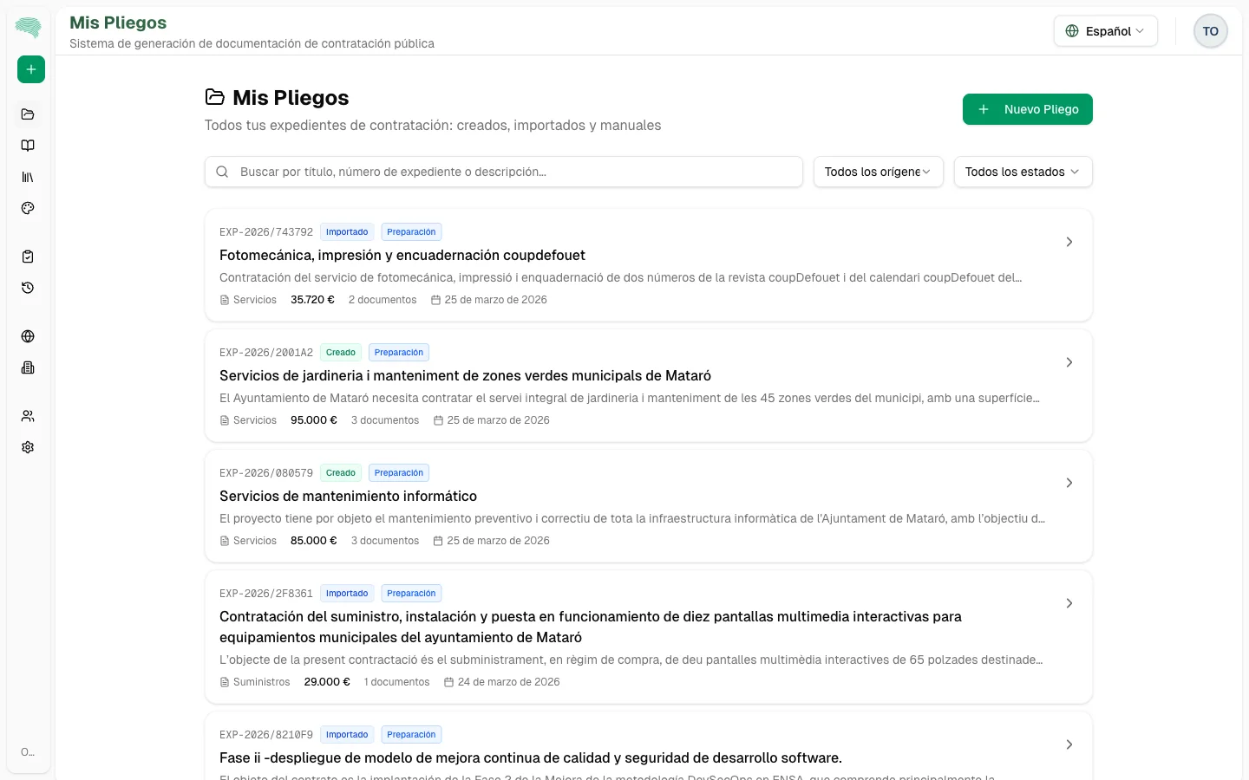Open the palette icon in sidebar
1249x780 pixels.
pyautogui.click(x=28, y=208)
